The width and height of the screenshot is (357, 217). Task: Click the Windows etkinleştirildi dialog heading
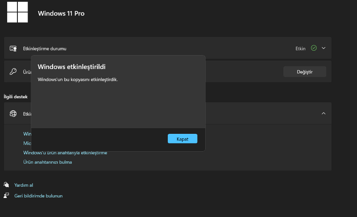point(72,67)
